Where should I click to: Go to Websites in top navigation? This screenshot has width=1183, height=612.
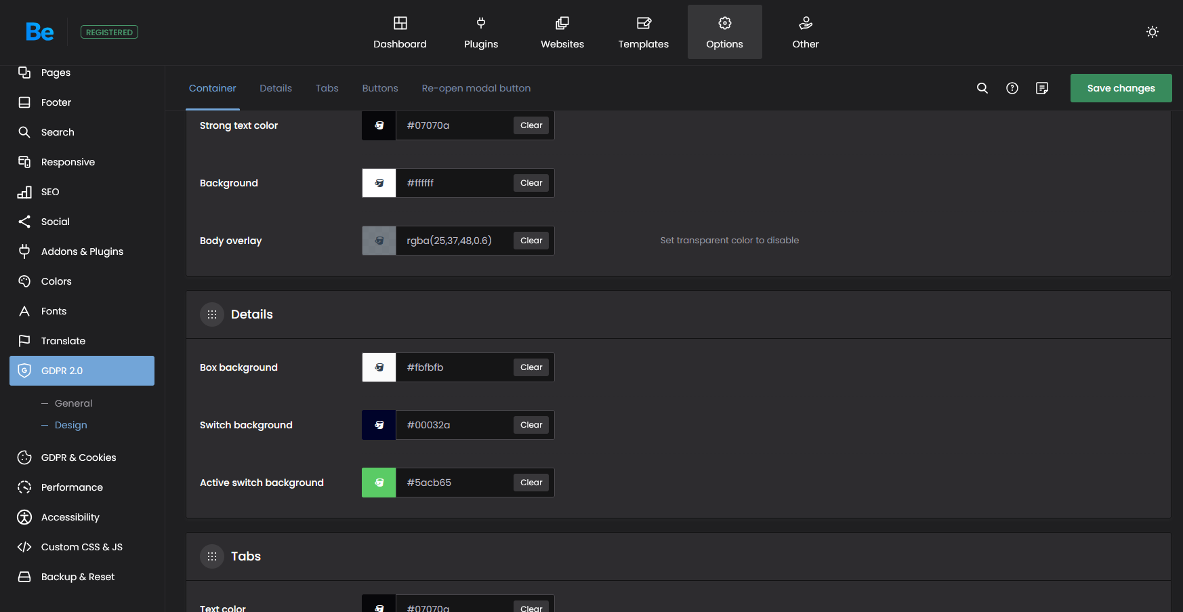(x=562, y=32)
